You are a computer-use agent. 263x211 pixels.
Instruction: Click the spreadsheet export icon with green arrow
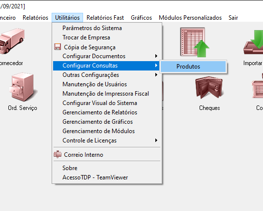tap(195, 42)
